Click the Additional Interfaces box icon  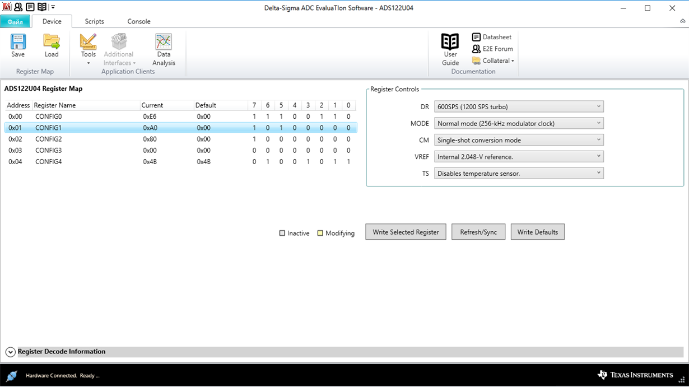(119, 41)
